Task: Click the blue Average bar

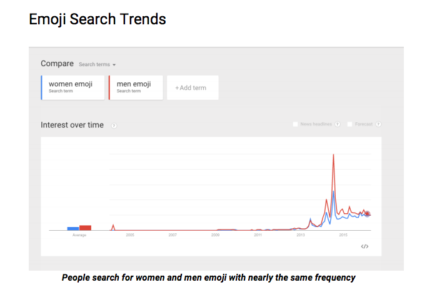Action: [x=73, y=228]
